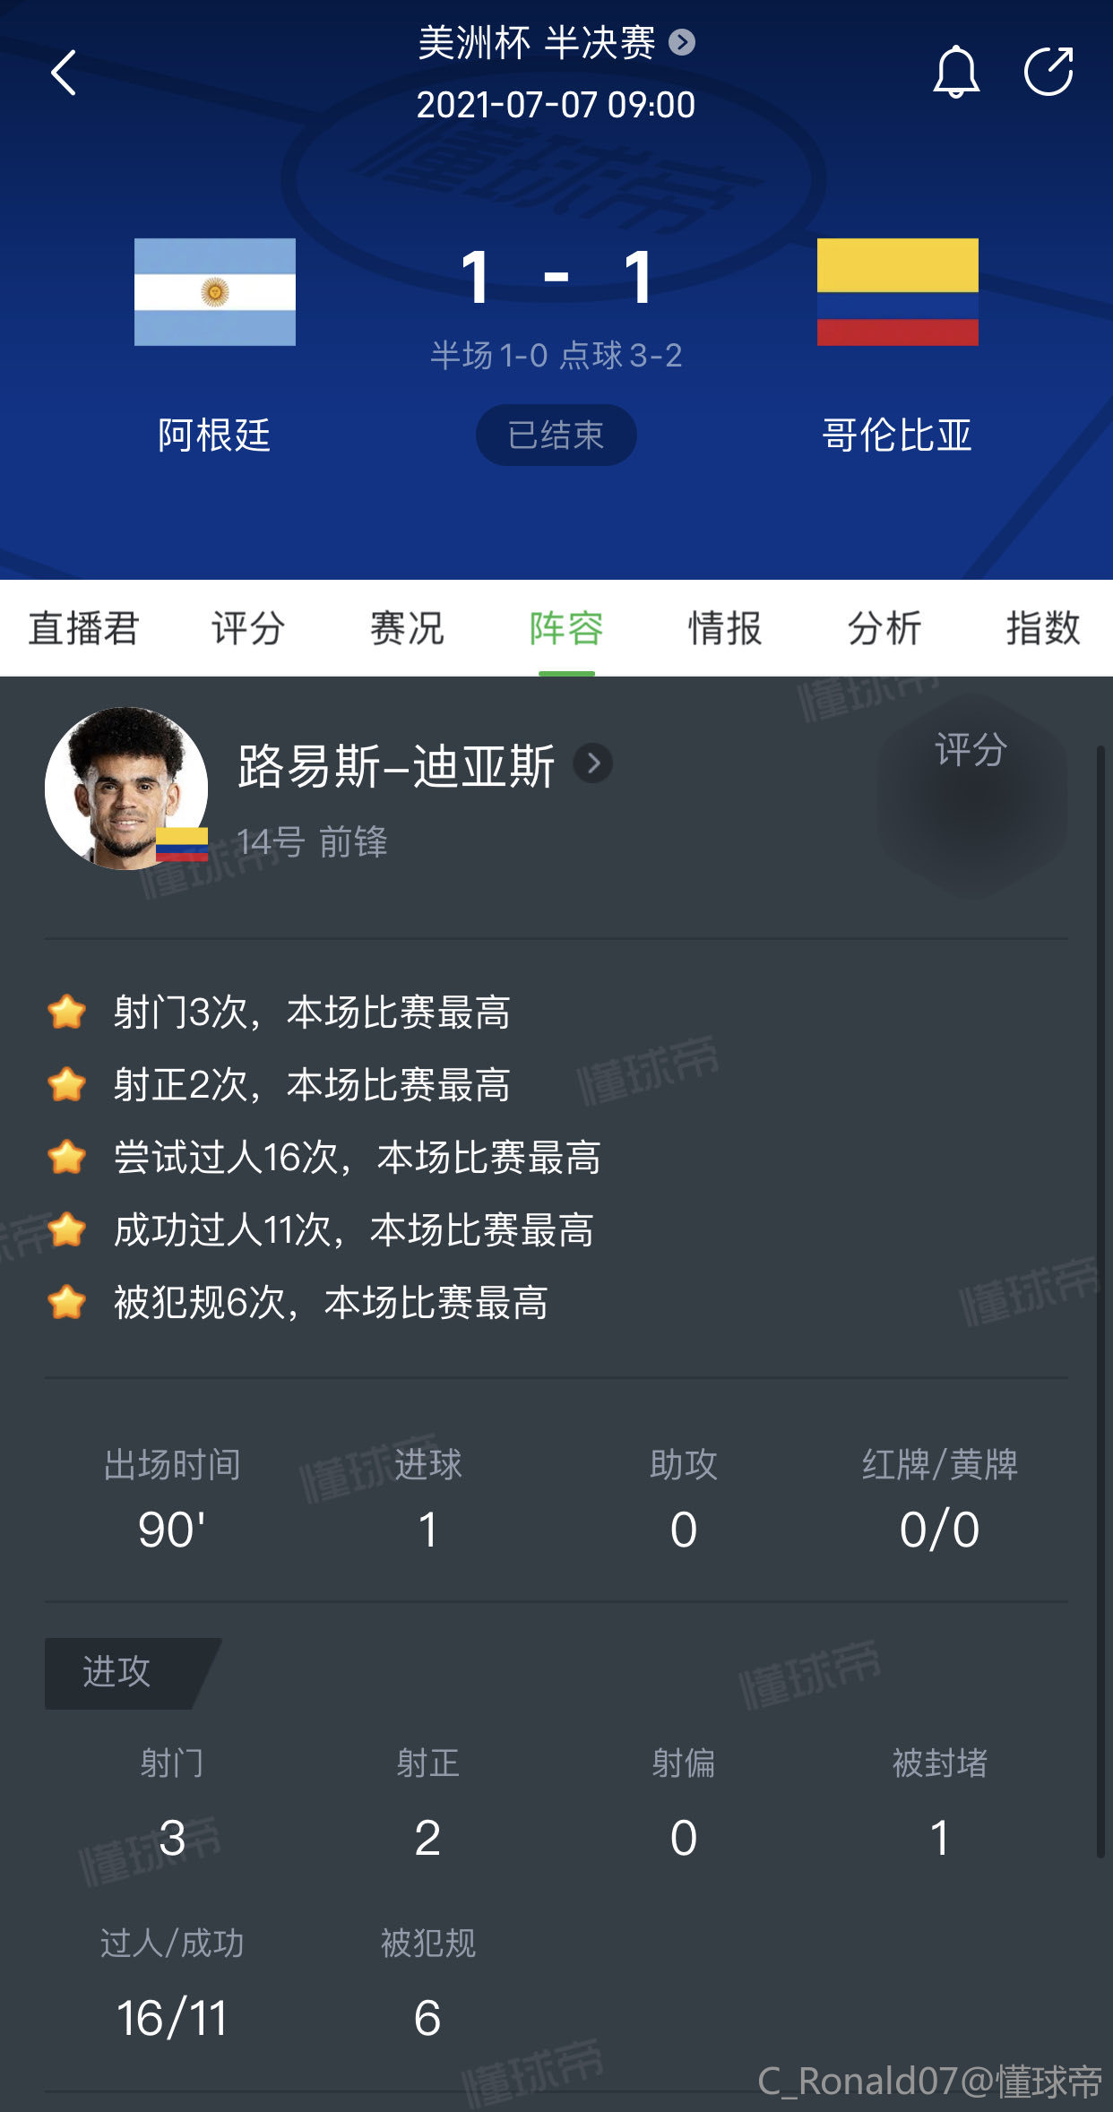Screen dimensions: 1113x2112
Task: Select the 阵容 tab
Action: [566, 628]
